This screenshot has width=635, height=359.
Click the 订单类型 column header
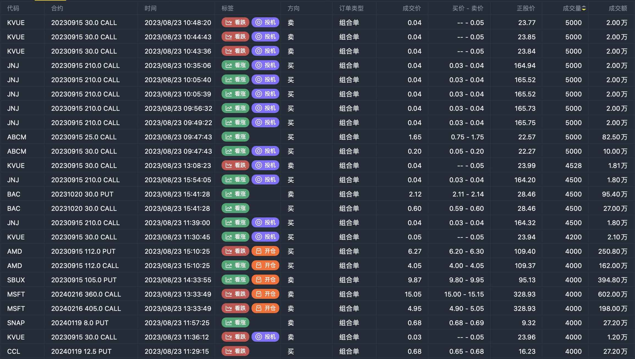(x=351, y=9)
